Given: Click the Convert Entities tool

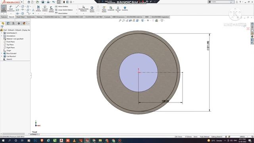Looking at the screenshot, I should tap(45, 8).
